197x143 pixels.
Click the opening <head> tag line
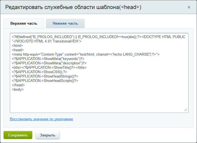coord(18,50)
